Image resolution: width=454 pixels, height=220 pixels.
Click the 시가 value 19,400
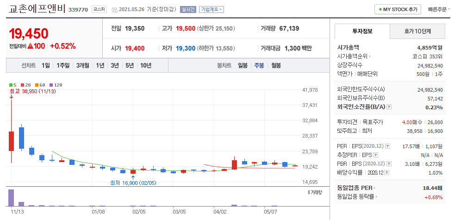click(x=135, y=49)
